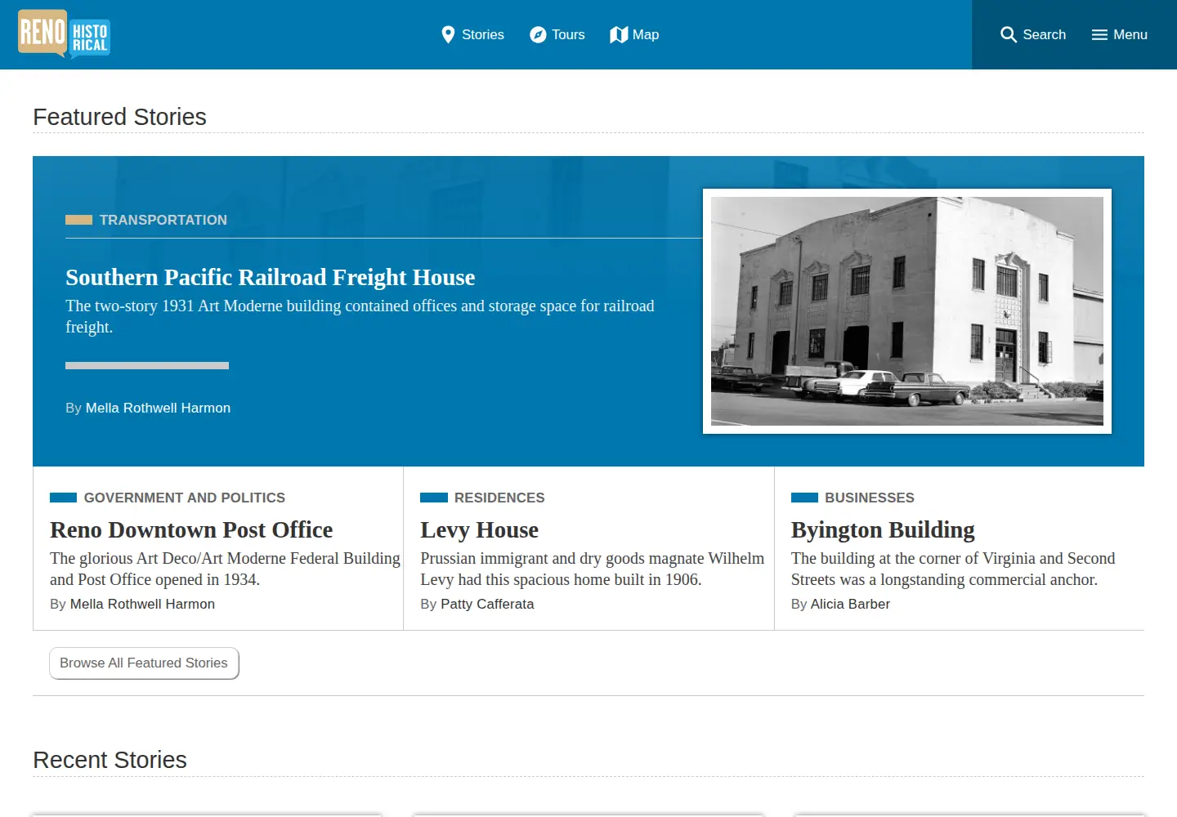
Task: Open the Menu label in header
Action: [x=1130, y=34]
